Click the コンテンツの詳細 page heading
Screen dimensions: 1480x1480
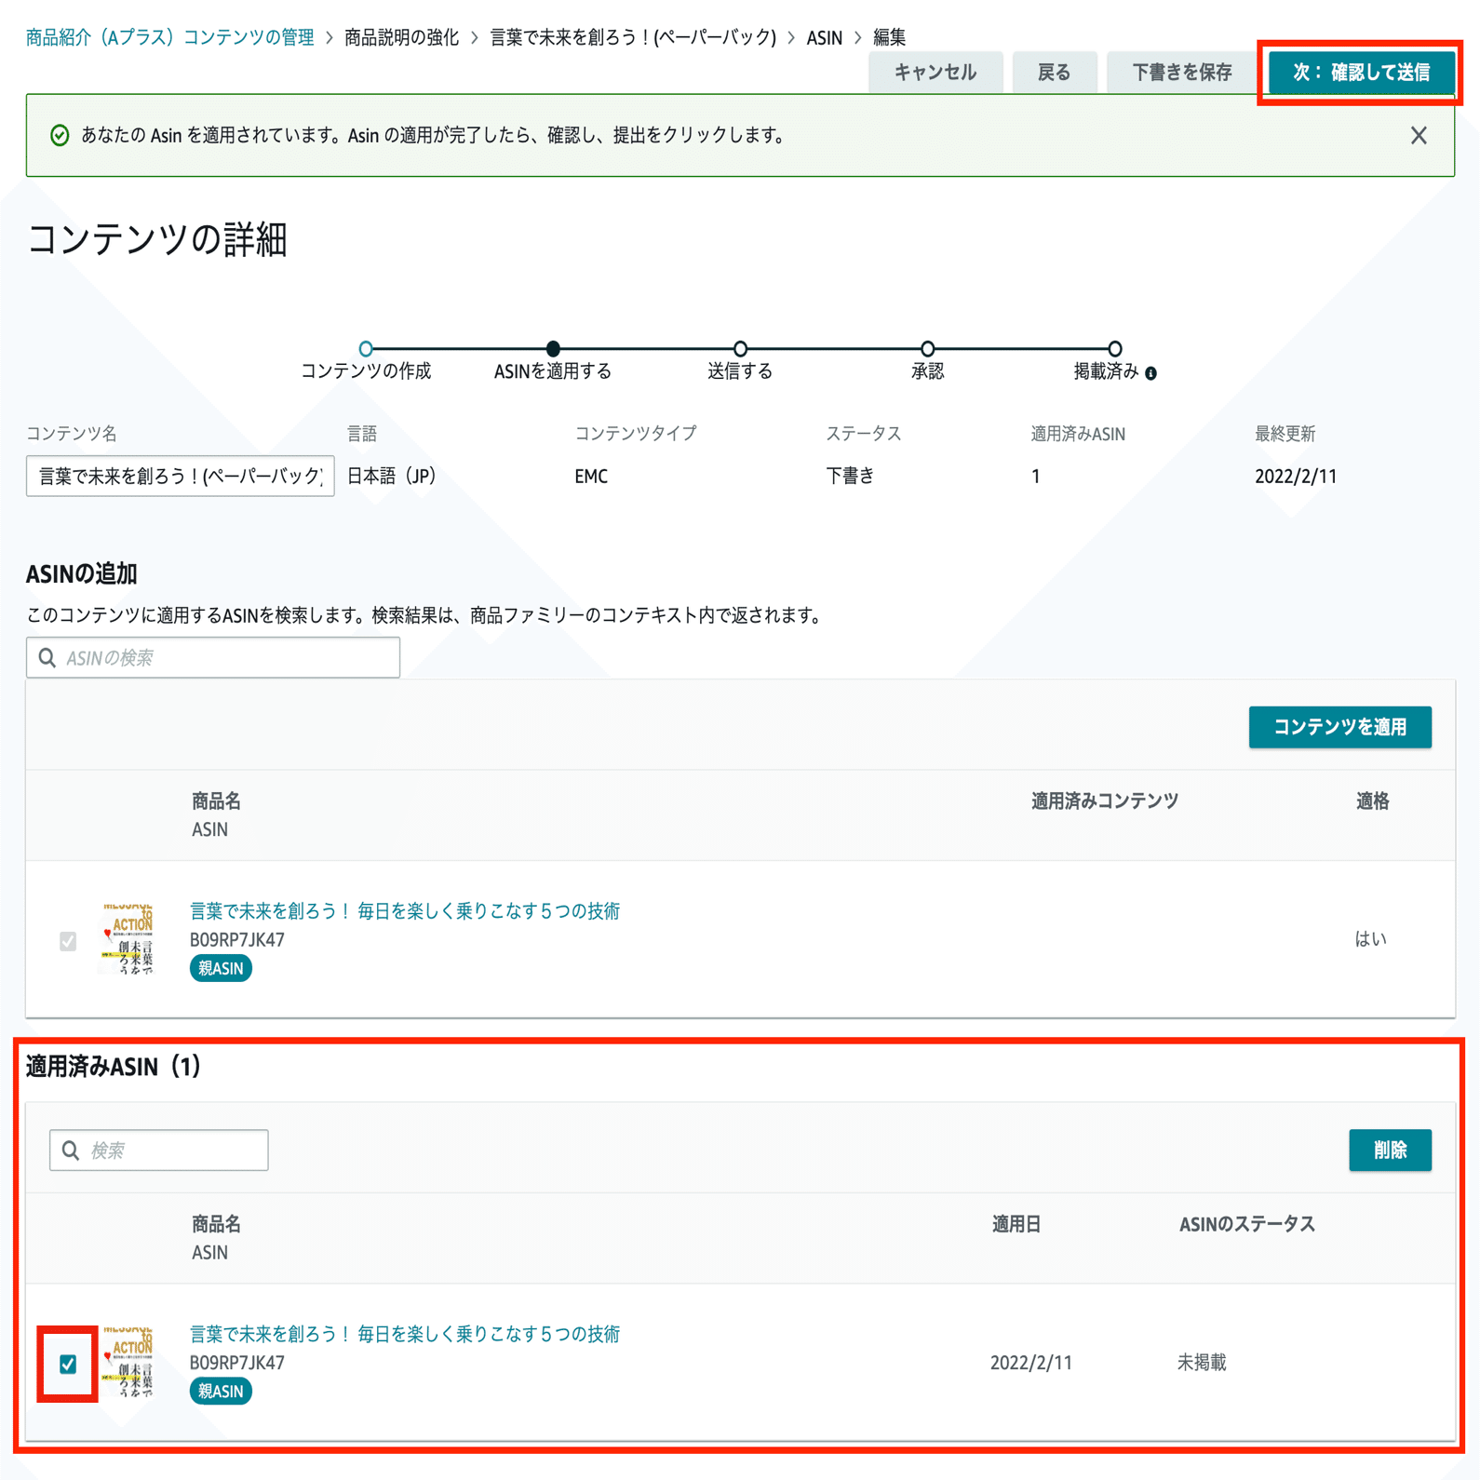point(156,239)
